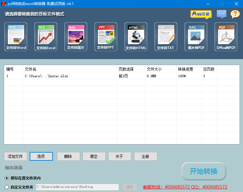Select the Office转PDF conversion icon

(x=226, y=37)
